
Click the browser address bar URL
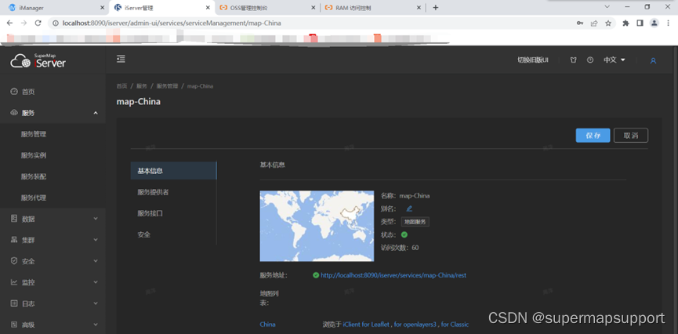(172, 24)
